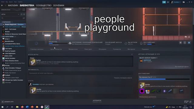Open the store page link tab
The image size is (194, 109).
tap(37, 49)
